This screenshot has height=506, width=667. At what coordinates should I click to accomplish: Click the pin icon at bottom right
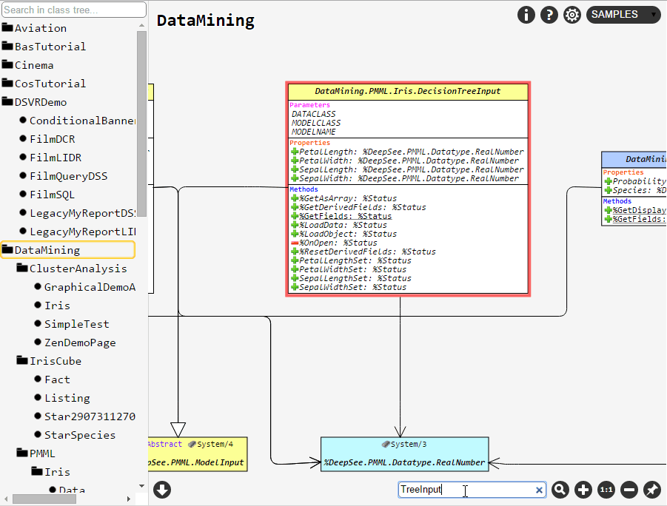point(652,490)
